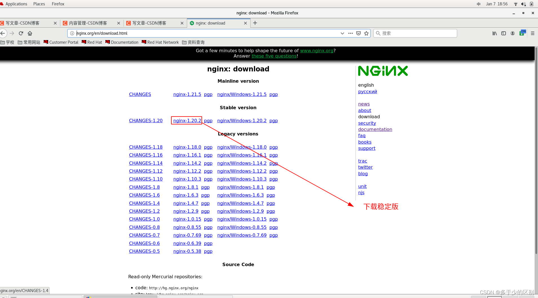Click the NGINX logo
Screen dimensions: 538x298
tap(383, 71)
